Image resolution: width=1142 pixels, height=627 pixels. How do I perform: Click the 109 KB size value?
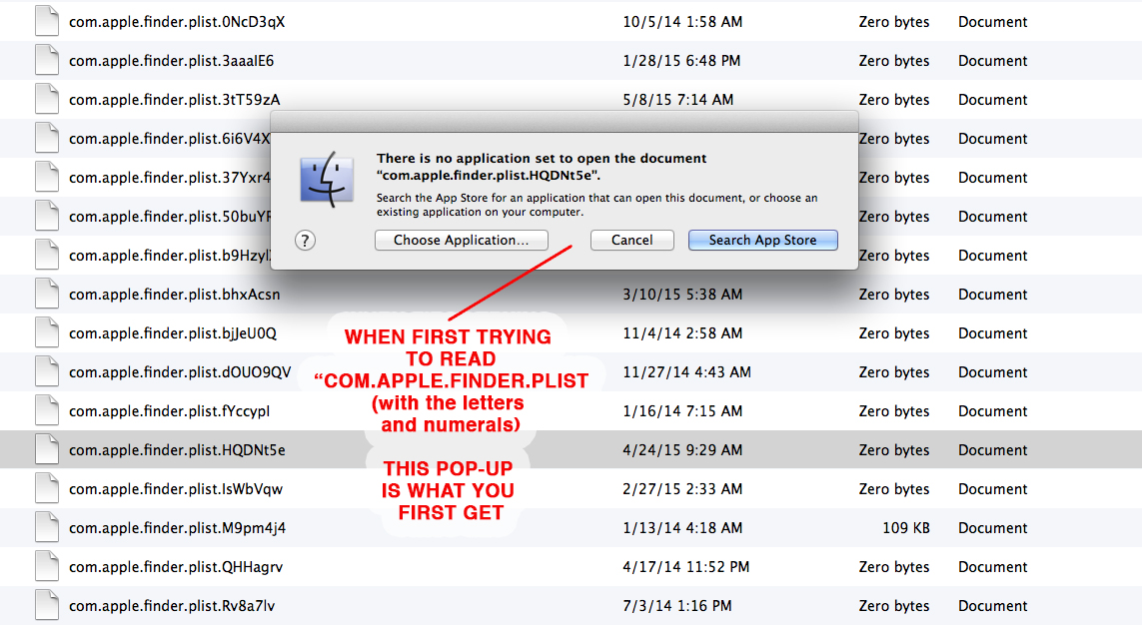[x=906, y=528]
